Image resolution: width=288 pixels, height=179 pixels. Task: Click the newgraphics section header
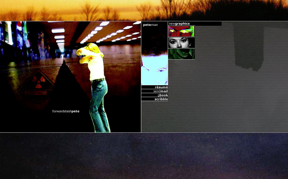179,24
